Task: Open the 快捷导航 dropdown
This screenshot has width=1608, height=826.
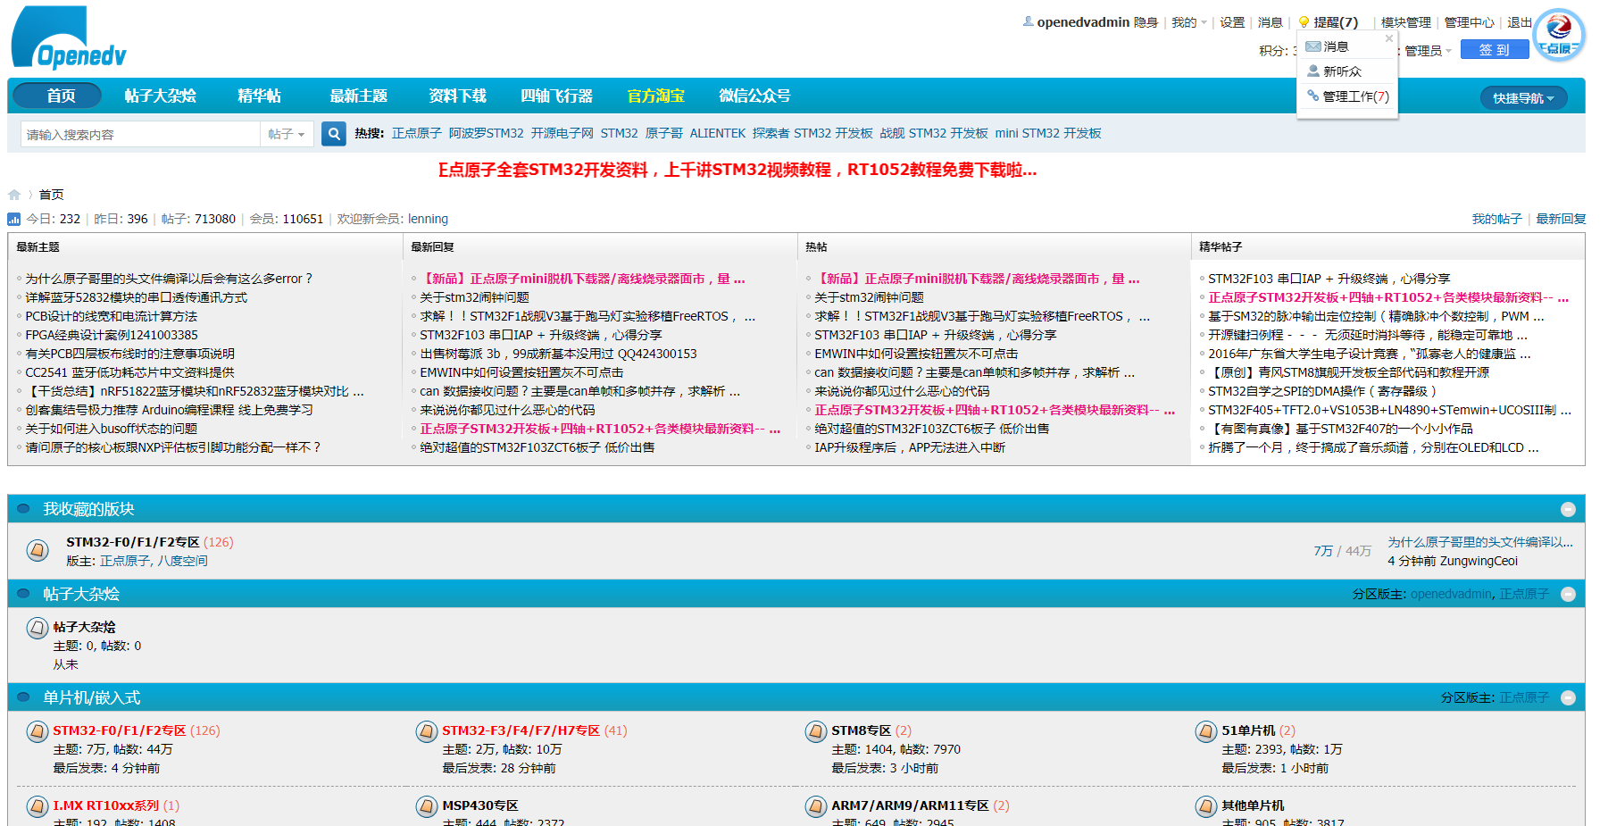Action: point(1524,98)
